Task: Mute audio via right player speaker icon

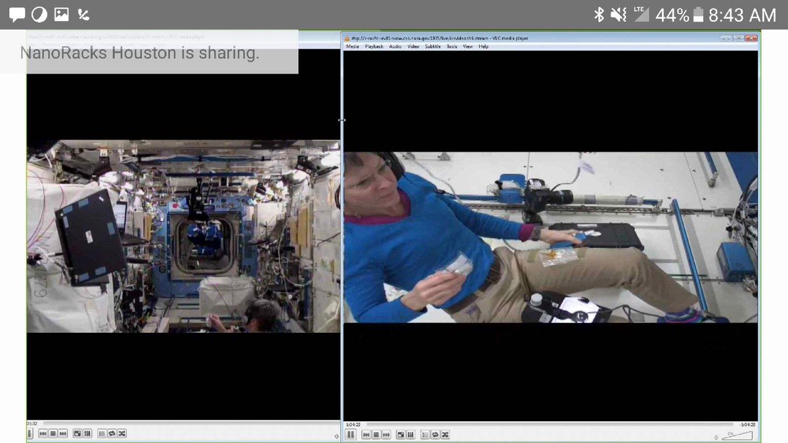Action: pos(716,437)
